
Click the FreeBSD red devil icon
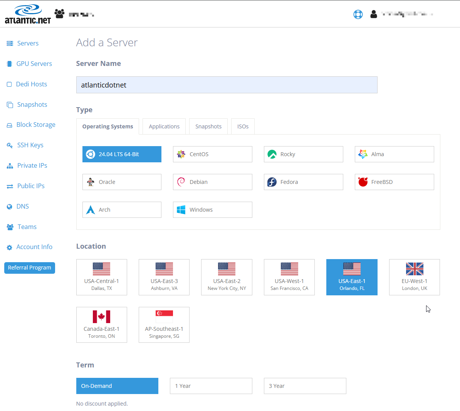point(363,182)
